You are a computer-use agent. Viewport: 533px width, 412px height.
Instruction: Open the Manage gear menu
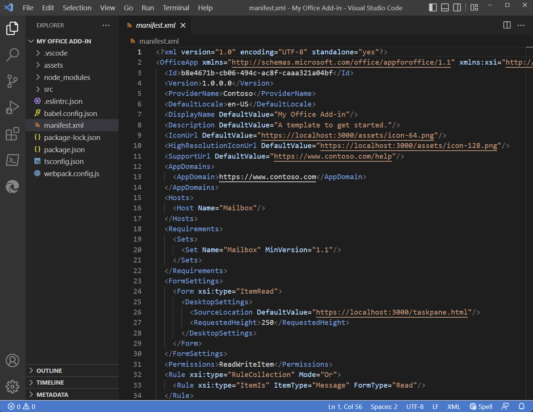(13, 387)
